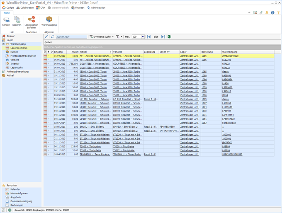Select Auftragsbearbeitung in the sidebar

pyautogui.click(x=17, y=72)
